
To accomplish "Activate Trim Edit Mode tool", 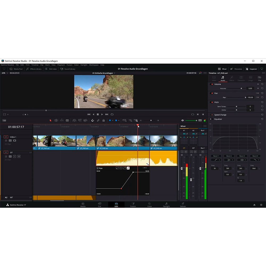I will [56, 120].
